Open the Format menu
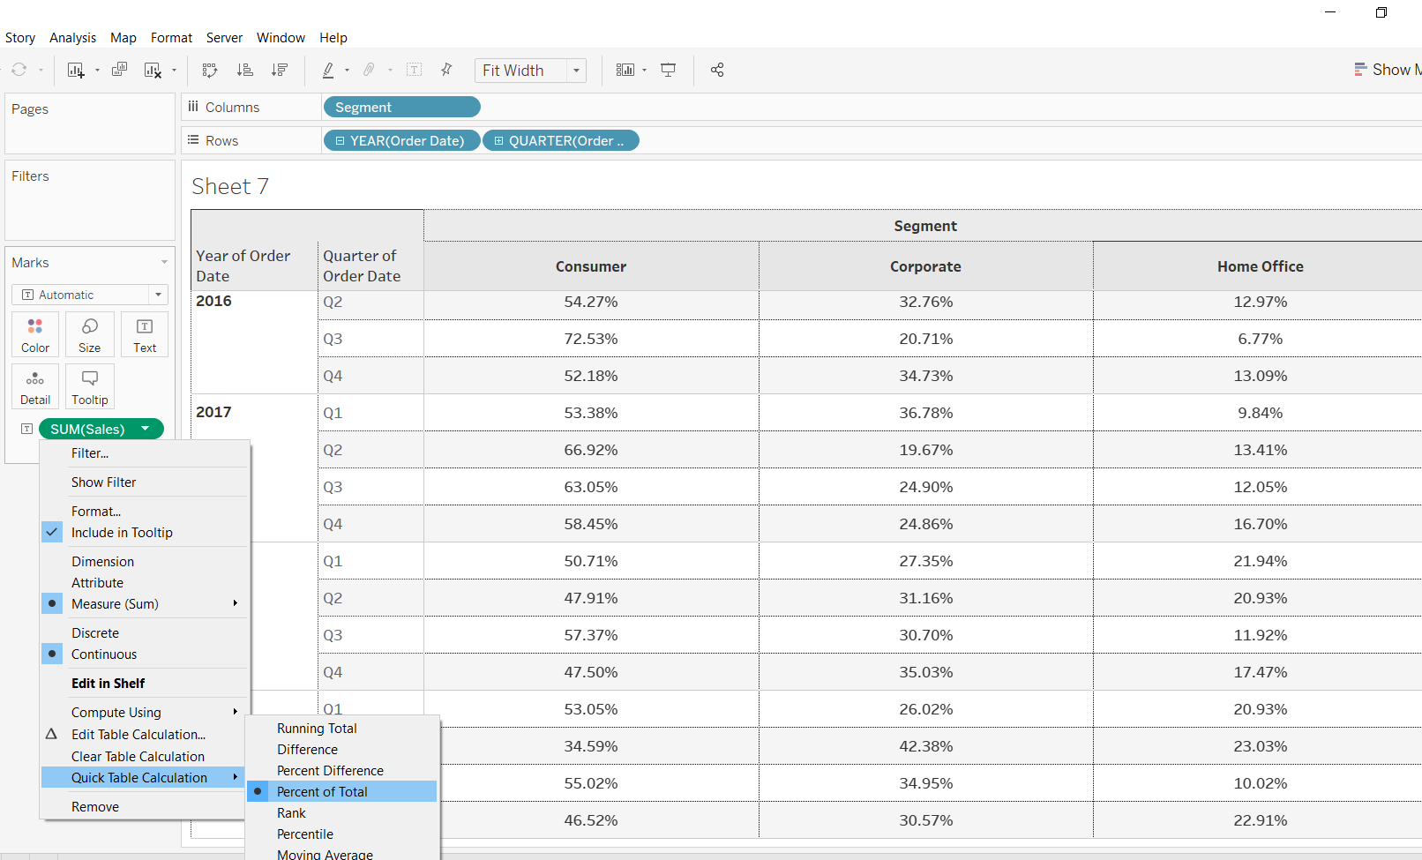 click(171, 38)
